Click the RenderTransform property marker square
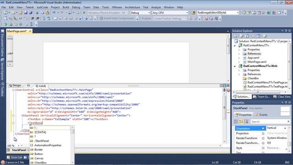Image resolution: width=293 pixels, height=165 pixels. click(263, 138)
